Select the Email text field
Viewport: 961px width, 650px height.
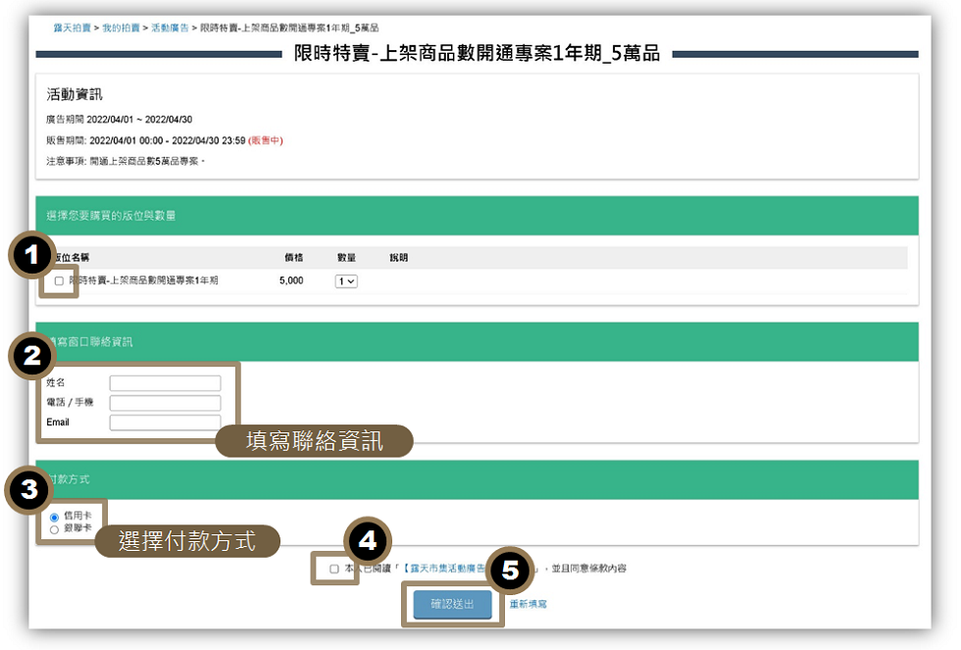(x=165, y=423)
